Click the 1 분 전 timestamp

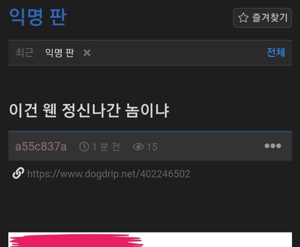tap(106, 147)
